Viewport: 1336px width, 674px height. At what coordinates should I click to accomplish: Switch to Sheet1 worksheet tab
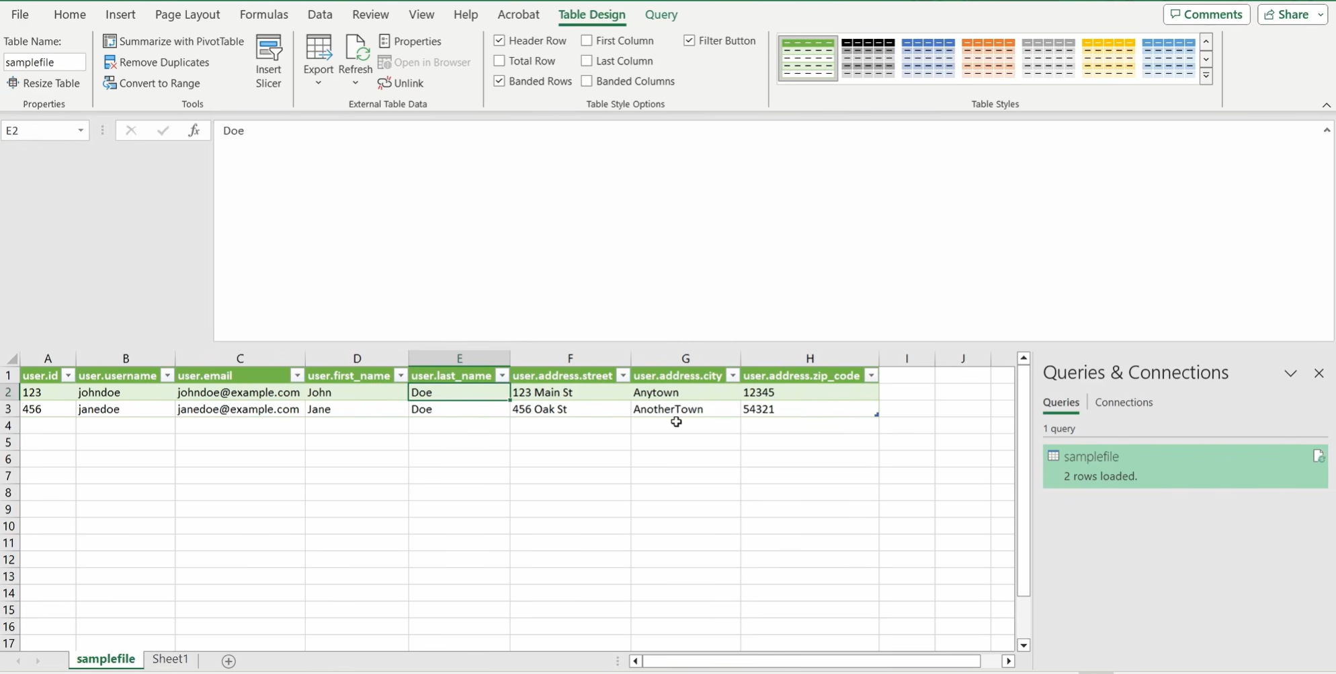tap(170, 659)
